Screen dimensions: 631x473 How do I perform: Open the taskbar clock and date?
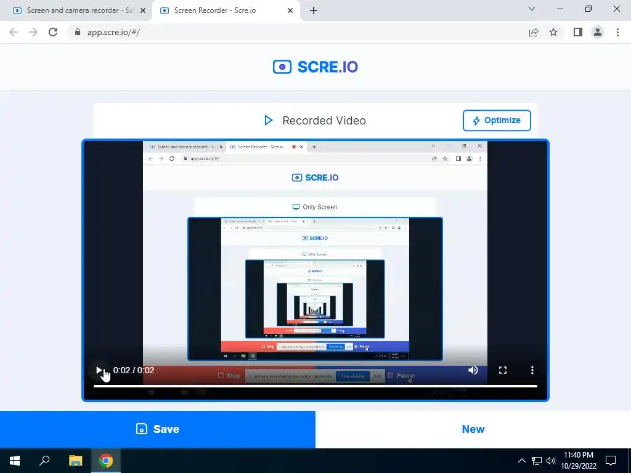pos(579,461)
